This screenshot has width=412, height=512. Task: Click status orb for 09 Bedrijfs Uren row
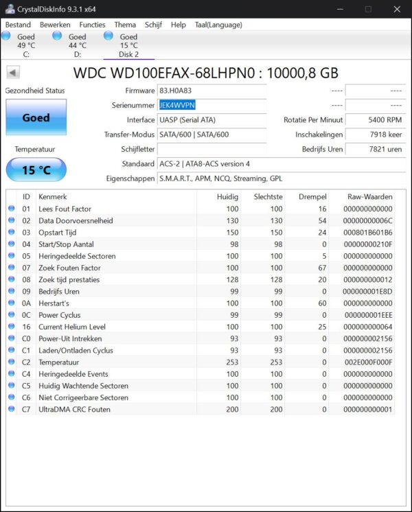(x=12, y=291)
